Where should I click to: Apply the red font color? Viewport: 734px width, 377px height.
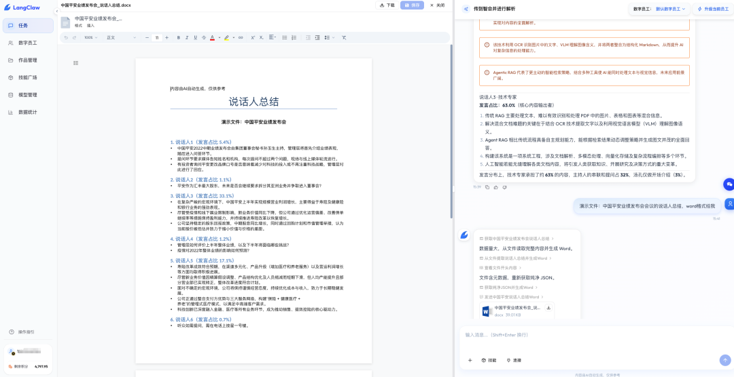(x=212, y=37)
